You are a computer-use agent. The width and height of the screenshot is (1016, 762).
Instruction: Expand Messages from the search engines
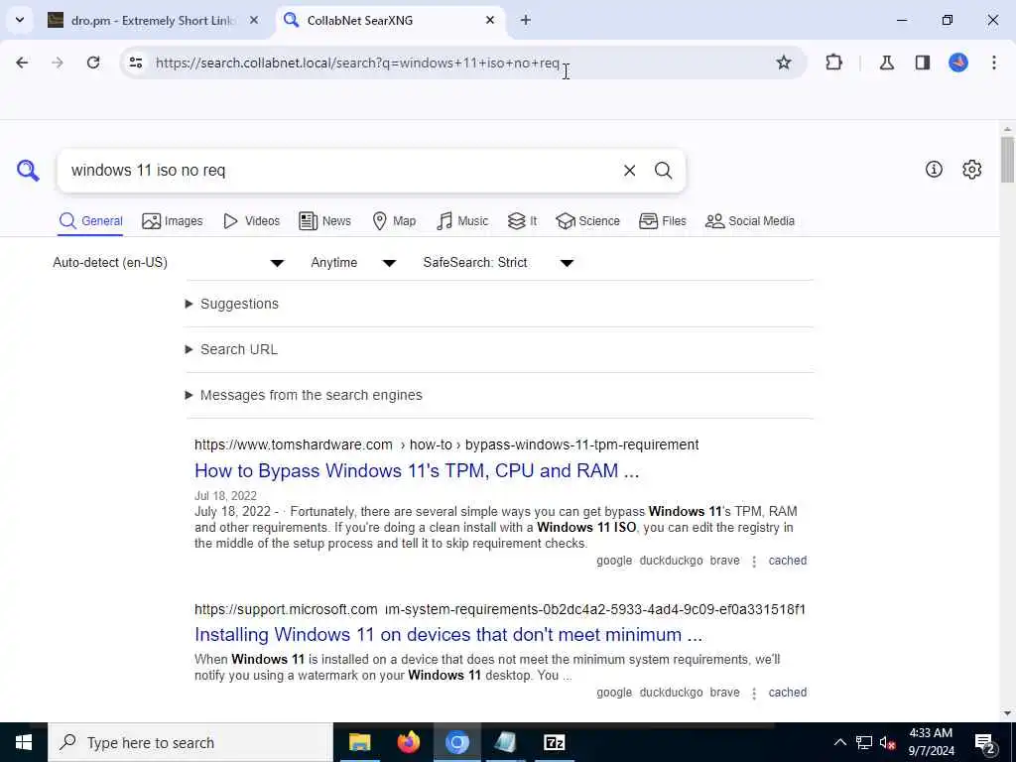tap(304, 395)
